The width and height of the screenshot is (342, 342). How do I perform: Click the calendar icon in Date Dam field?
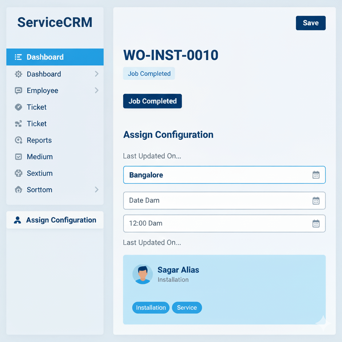point(316,201)
